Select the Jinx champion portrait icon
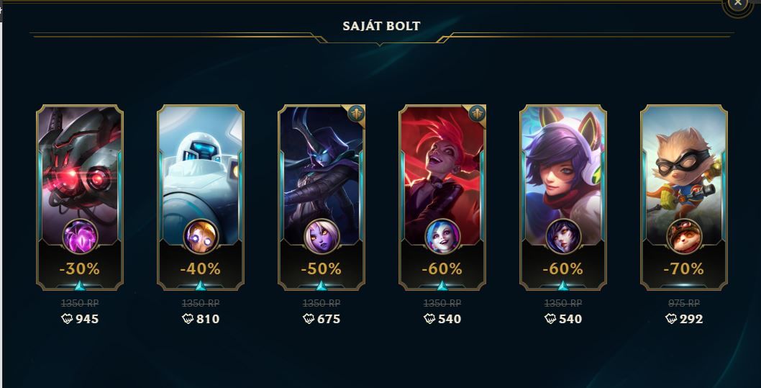This screenshot has height=388, width=761. 442,236
